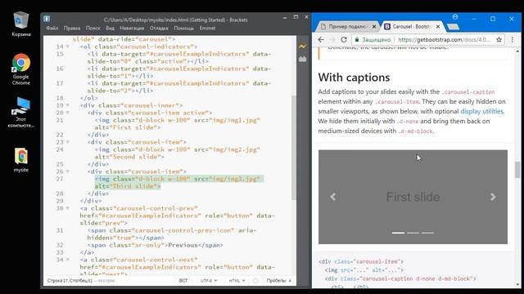Start Live Preview with the lightning icon in Brackets
This screenshot has height=294, width=524.
pos(302,47)
